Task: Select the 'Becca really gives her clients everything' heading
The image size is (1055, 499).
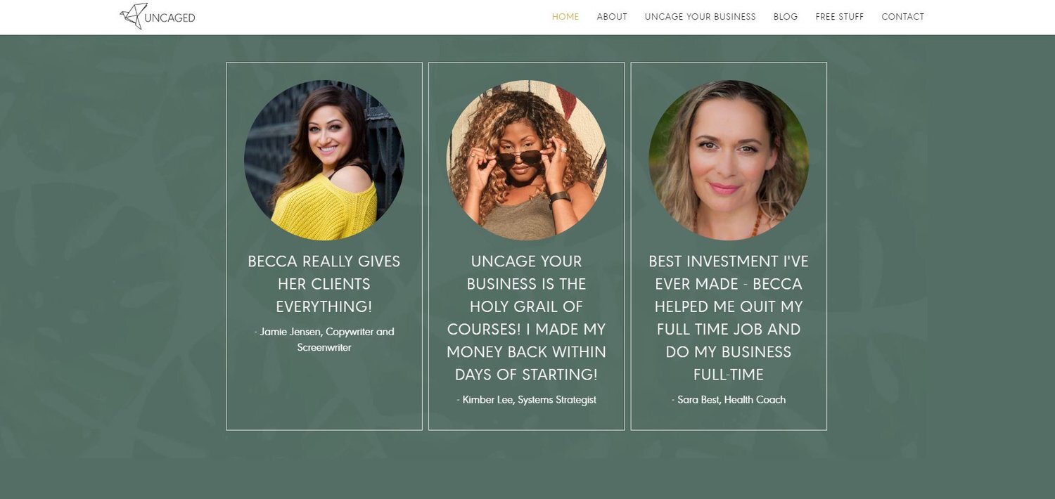Action: point(324,284)
